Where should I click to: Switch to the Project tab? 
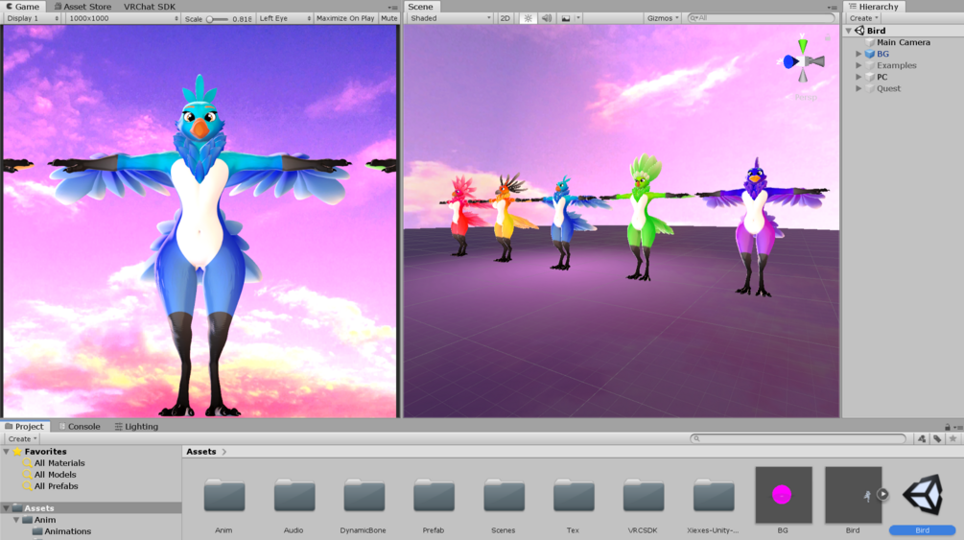tap(25, 426)
